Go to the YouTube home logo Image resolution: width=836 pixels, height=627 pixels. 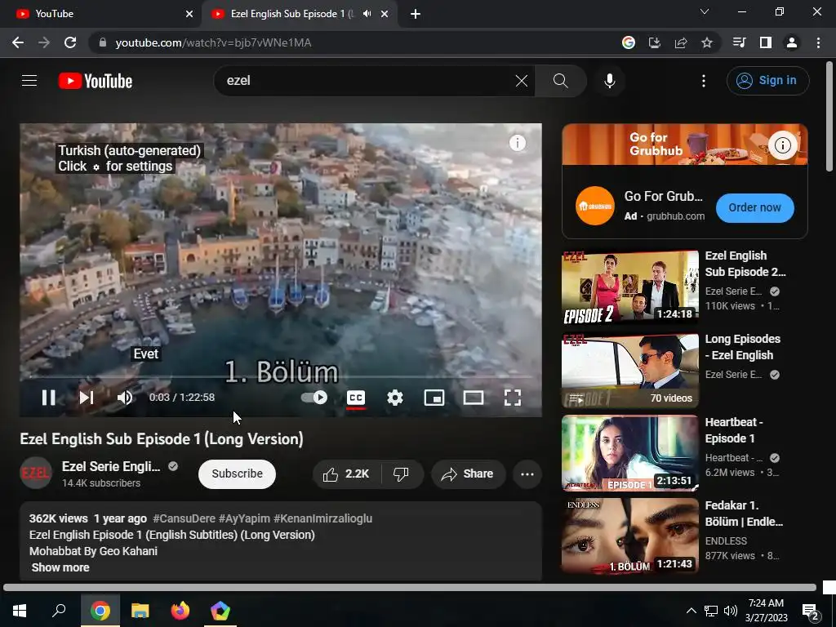point(96,81)
